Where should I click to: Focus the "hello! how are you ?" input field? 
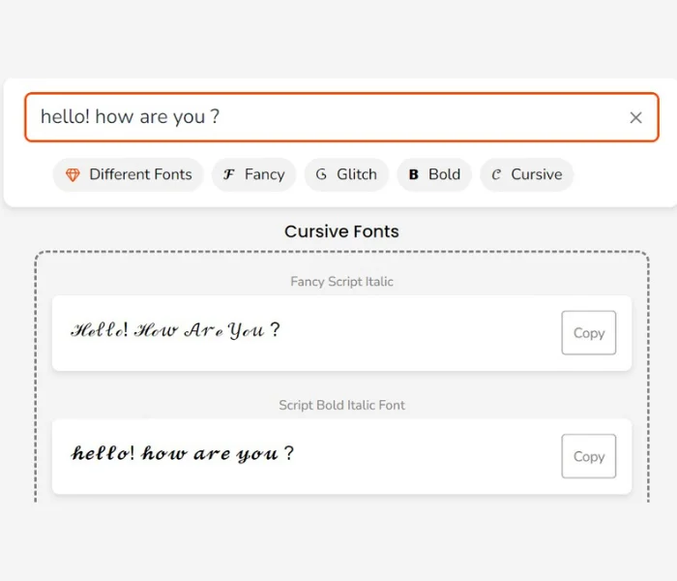point(319,117)
